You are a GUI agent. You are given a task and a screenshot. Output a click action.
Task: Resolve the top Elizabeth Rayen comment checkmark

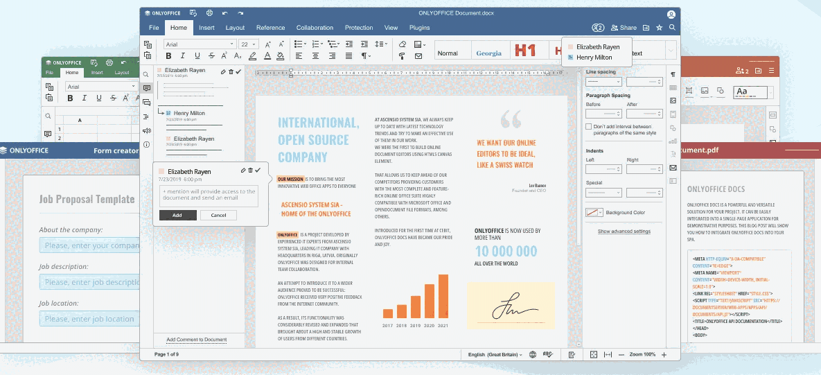(239, 71)
